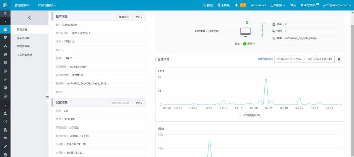The image size is (354, 157).
Task: Click the memory value 4096 MB
Action: pyautogui.click(x=69, y=119)
